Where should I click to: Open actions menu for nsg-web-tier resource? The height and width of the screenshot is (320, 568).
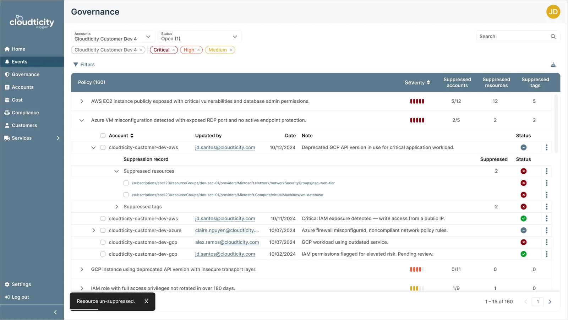tap(547, 183)
